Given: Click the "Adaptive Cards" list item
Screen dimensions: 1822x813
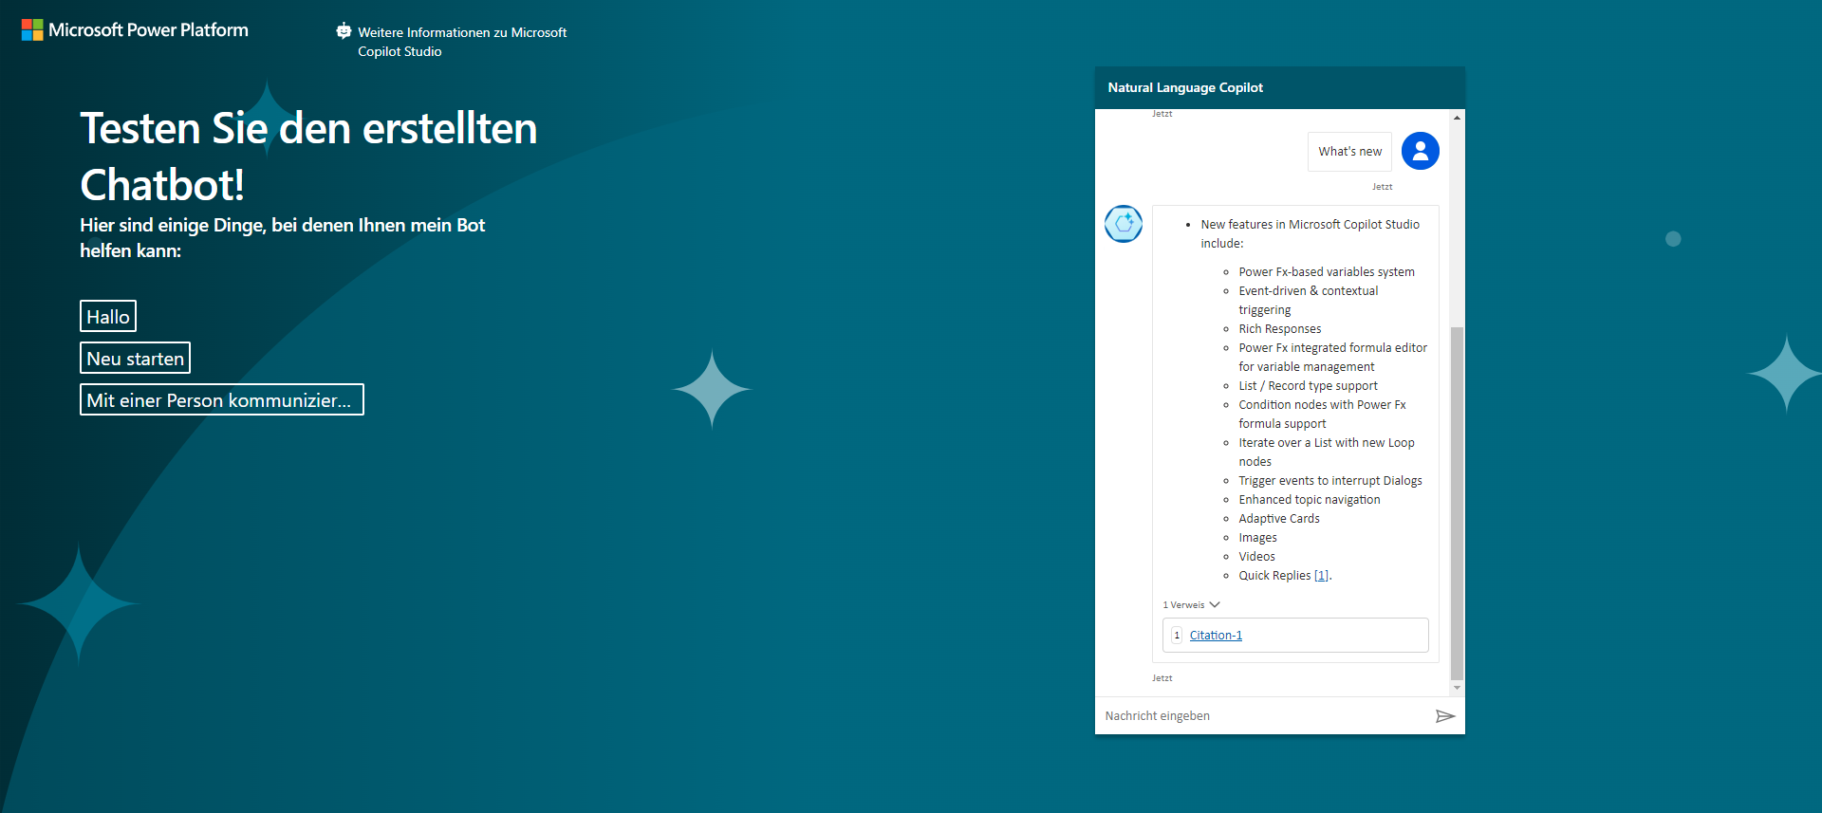Looking at the screenshot, I should click(1279, 519).
